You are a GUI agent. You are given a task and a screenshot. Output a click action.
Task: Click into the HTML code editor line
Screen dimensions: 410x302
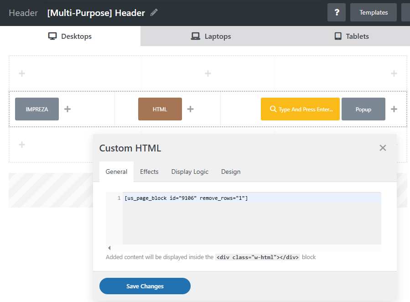click(x=252, y=198)
